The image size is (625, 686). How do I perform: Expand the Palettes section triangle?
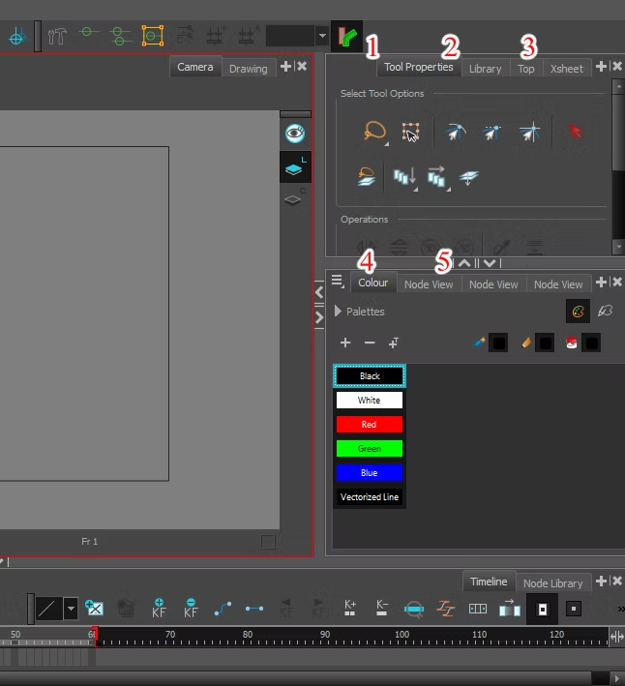click(338, 312)
